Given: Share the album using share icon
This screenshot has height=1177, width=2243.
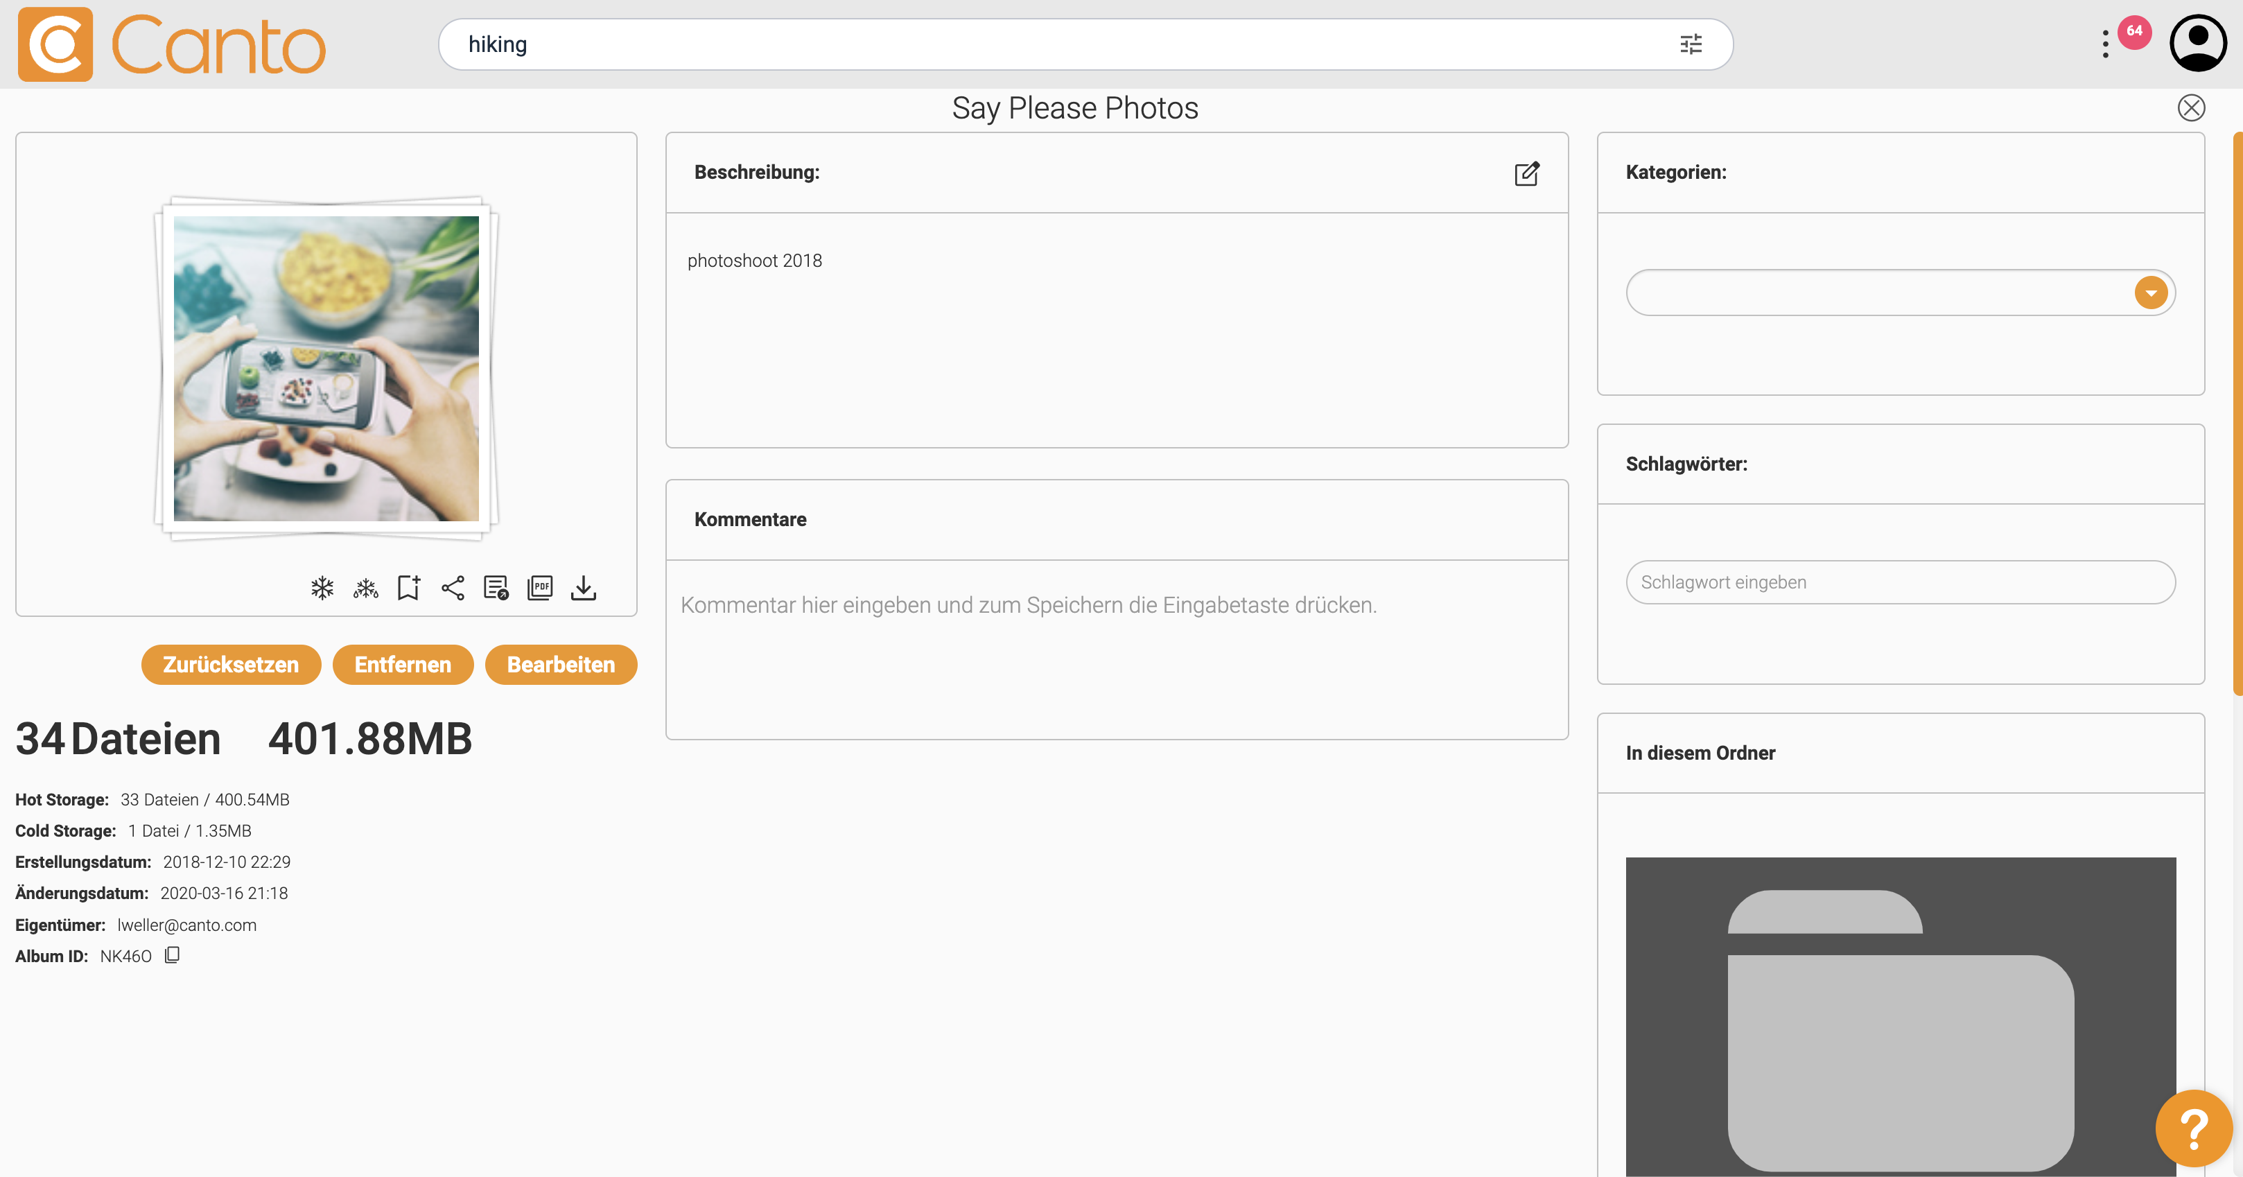Looking at the screenshot, I should click(x=453, y=588).
